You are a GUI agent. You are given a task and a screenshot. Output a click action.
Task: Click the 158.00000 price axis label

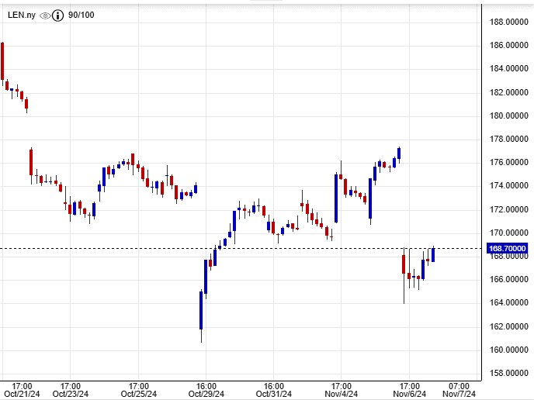point(508,373)
